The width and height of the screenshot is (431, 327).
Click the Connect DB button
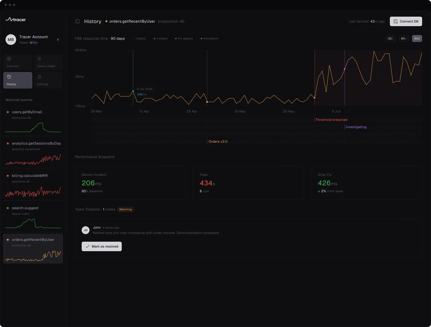[406, 21]
